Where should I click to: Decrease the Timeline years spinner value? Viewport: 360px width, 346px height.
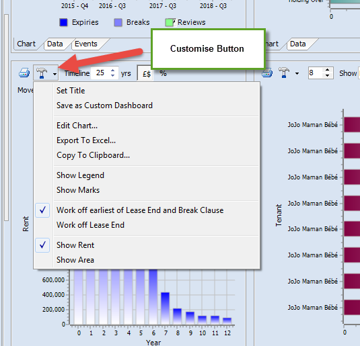pos(113,75)
